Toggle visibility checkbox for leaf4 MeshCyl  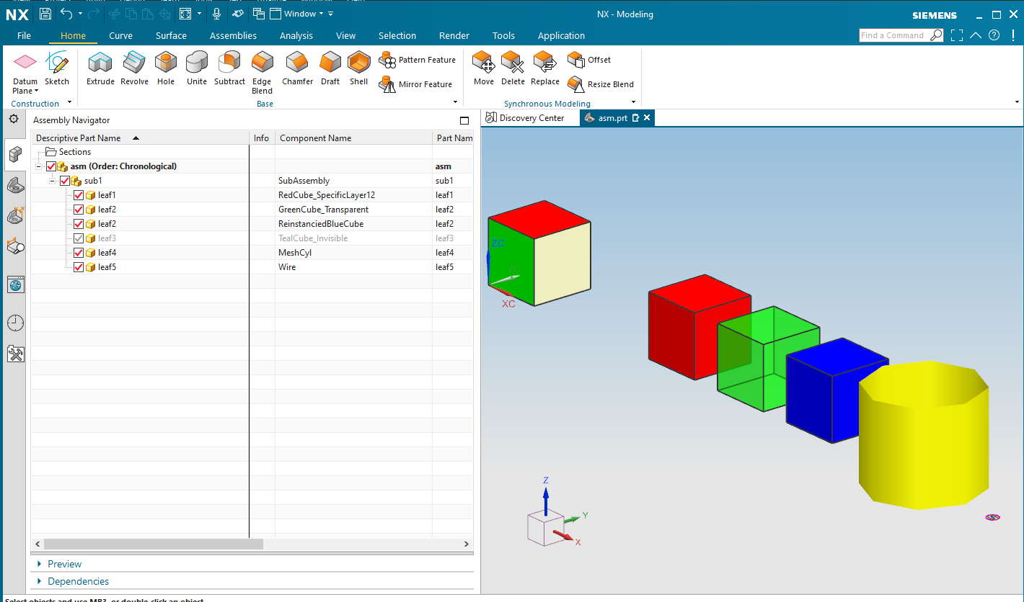(79, 253)
